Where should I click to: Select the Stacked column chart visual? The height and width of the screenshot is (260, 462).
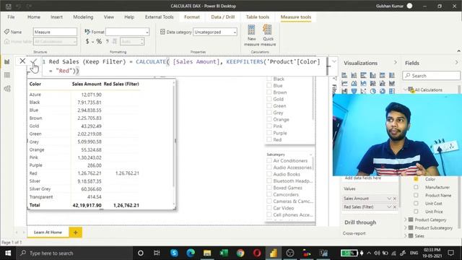tap(354, 75)
